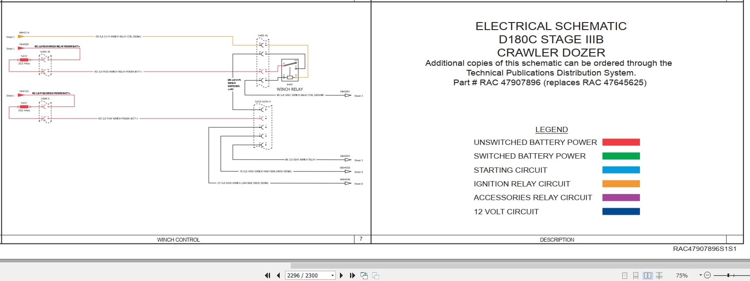Screen dimensions: 750x281
Task: Click the GY 0,8 winch low-side drive signal label
Action: [x=243, y=183]
